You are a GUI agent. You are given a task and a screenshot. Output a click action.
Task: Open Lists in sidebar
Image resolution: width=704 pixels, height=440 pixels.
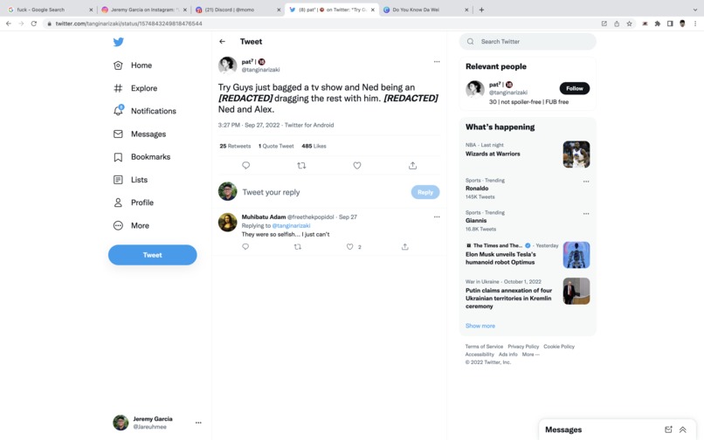tap(130, 180)
